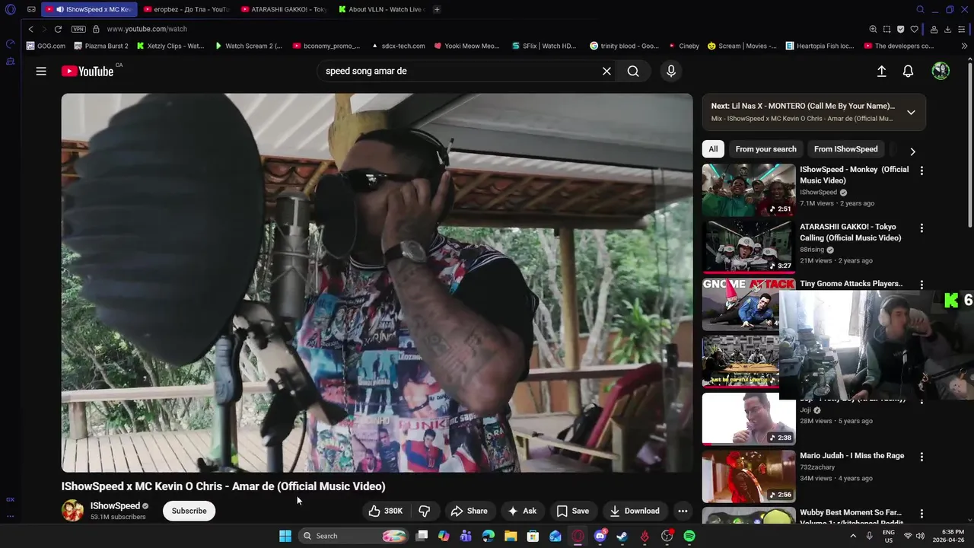The image size is (974, 548).
Task: Show hidden system tray icons
Action: [852, 536]
